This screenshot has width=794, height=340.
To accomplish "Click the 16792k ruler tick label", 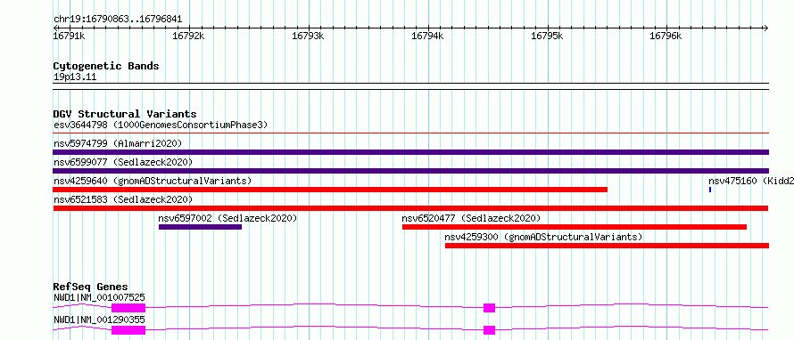I will point(188,36).
